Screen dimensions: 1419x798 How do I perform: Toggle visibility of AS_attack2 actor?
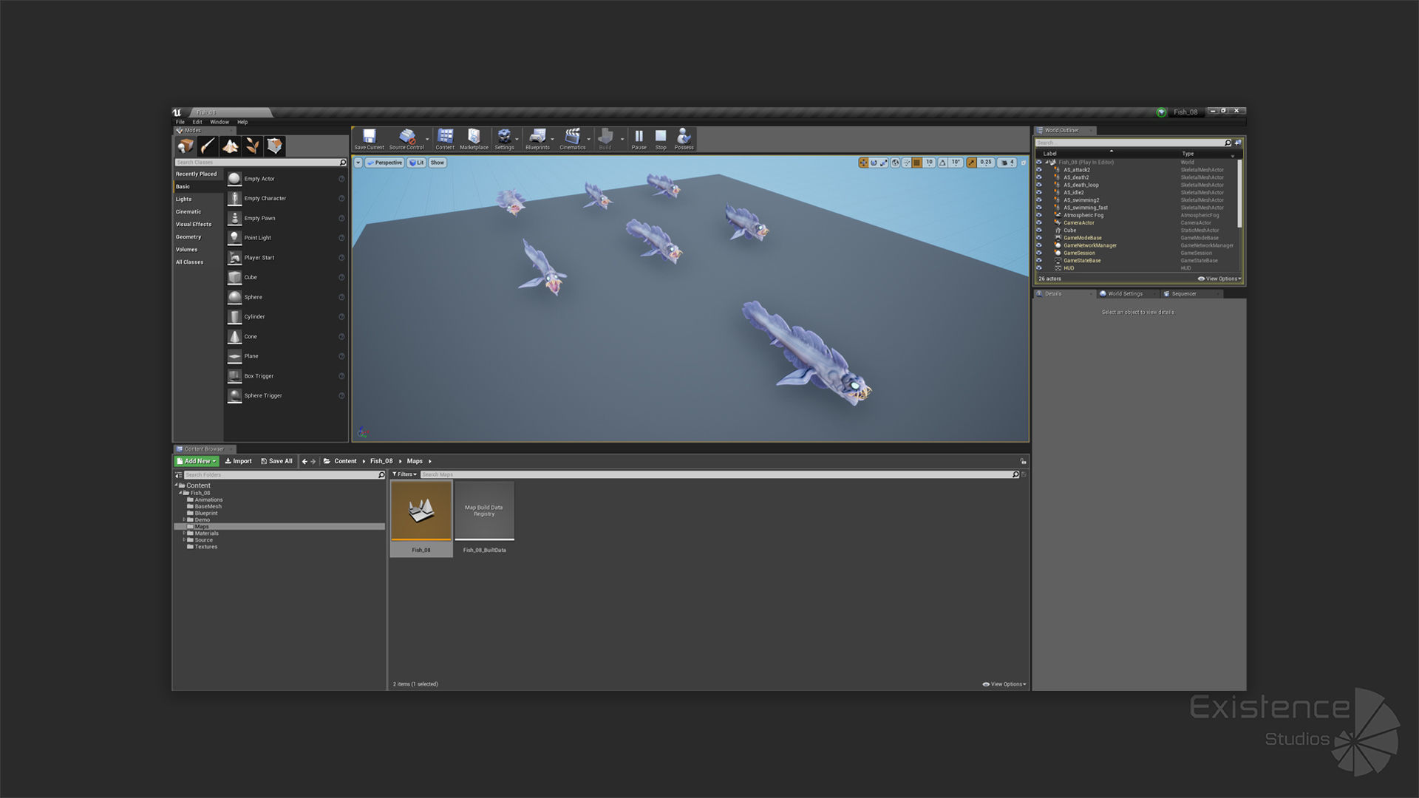(x=1038, y=170)
